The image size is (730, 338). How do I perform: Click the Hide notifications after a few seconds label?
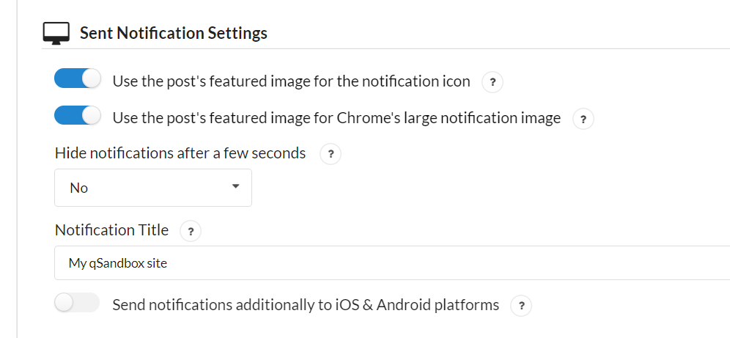pyautogui.click(x=180, y=153)
